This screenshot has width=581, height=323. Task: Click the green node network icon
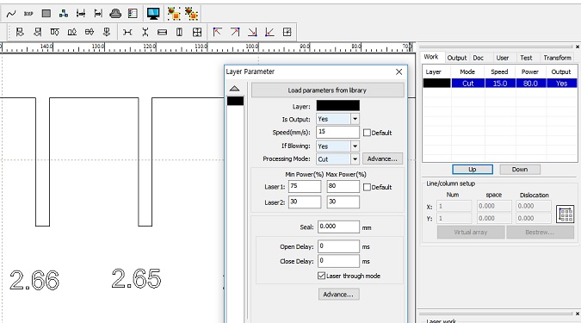(x=64, y=14)
